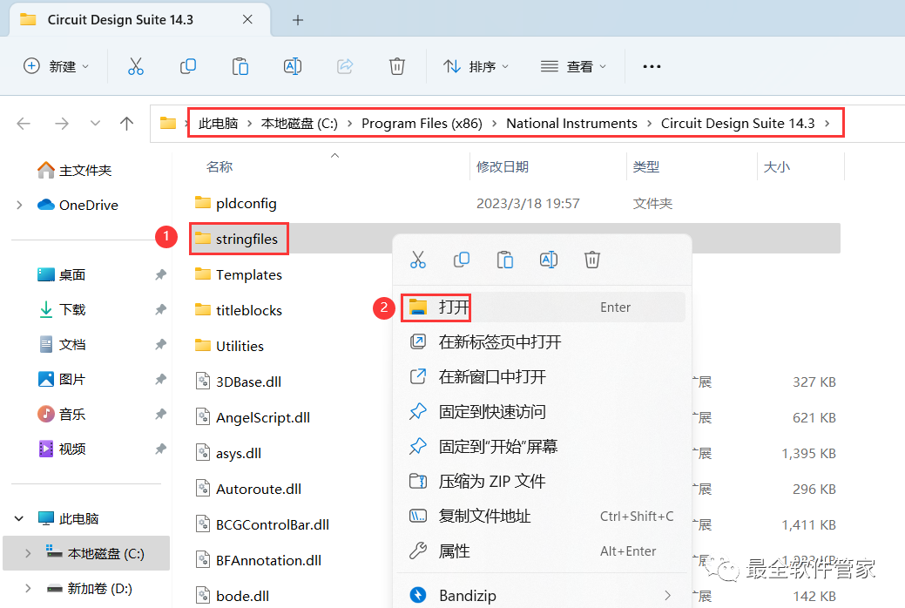
Task: Click Program Files (x86) in breadcrumb
Action: tap(422, 123)
